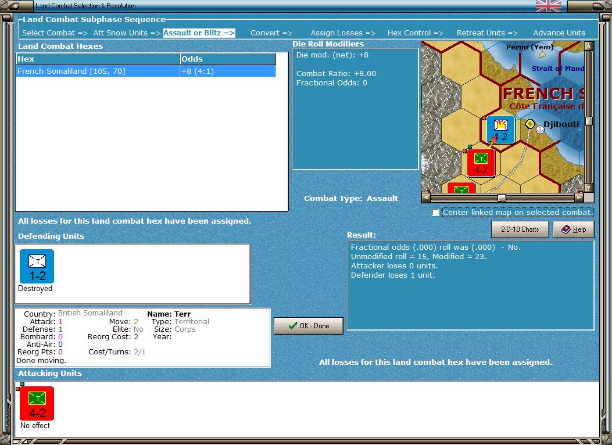Screen dimensions: 612x445
Task: Enable Center linked map on selected combat
Action: tap(435, 213)
